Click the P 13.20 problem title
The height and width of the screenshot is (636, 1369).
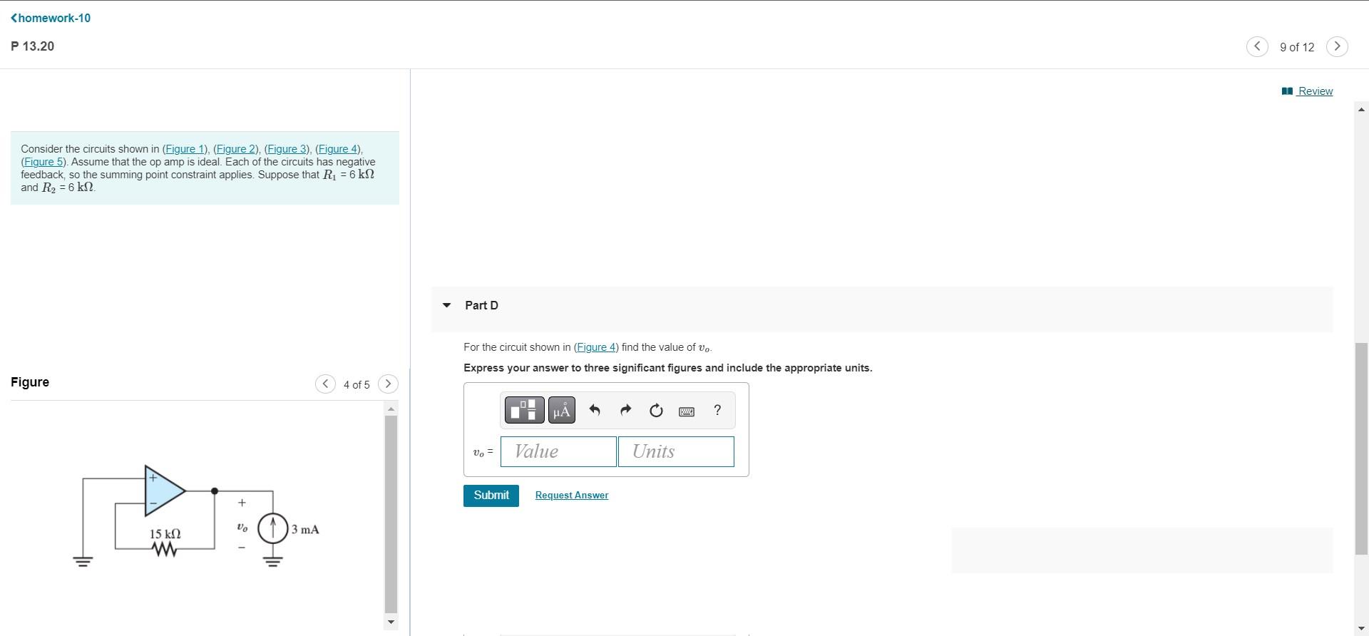point(33,46)
